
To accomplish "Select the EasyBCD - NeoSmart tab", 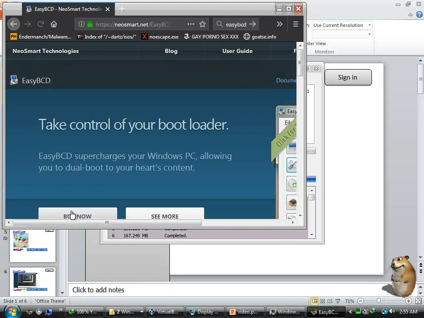I will point(68,9).
